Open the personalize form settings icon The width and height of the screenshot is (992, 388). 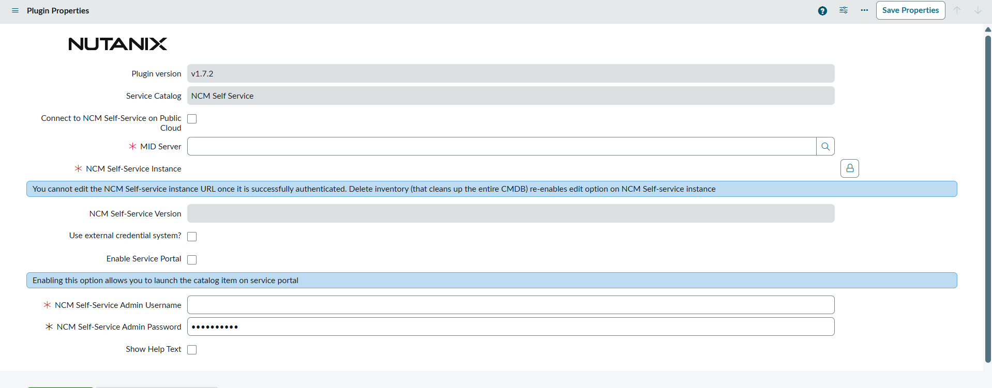pyautogui.click(x=844, y=10)
